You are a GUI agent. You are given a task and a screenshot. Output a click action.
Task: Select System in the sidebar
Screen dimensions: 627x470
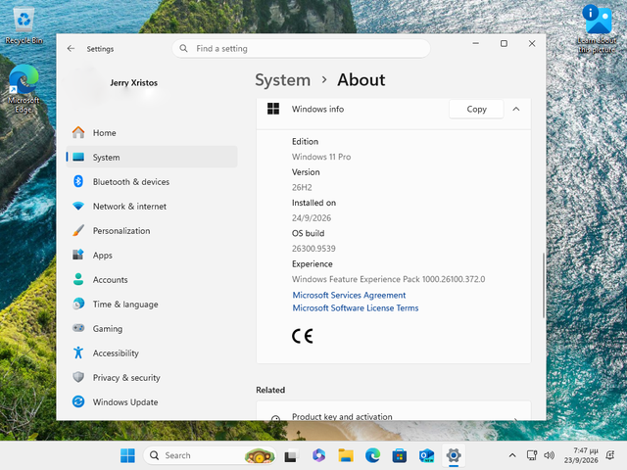pos(151,157)
